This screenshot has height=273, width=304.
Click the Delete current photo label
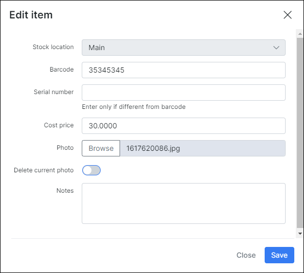click(43, 170)
